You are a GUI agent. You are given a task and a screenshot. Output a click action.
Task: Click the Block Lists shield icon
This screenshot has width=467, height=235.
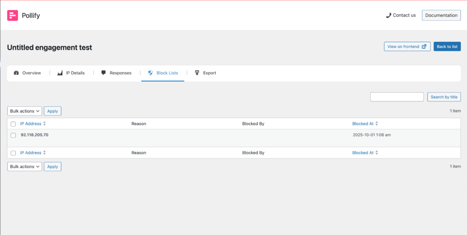click(150, 73)
